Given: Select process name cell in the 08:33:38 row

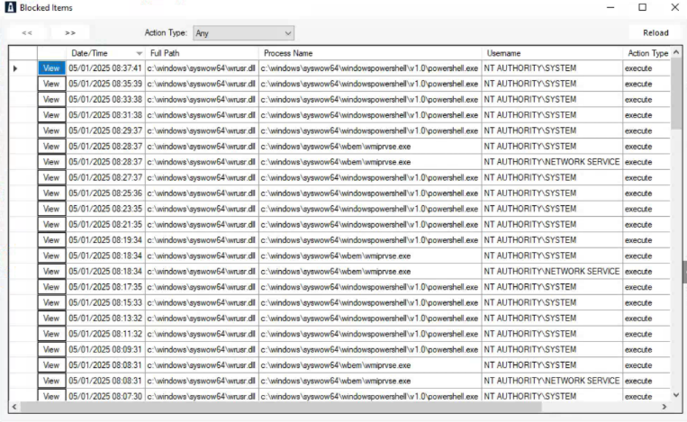Looking at the screenshot, I should (370, 99).
